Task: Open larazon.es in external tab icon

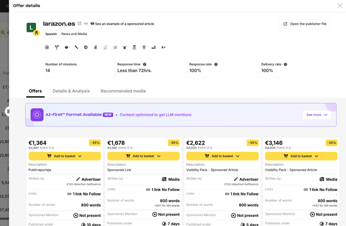Action: pyautogui.click(x=80, y=24)
